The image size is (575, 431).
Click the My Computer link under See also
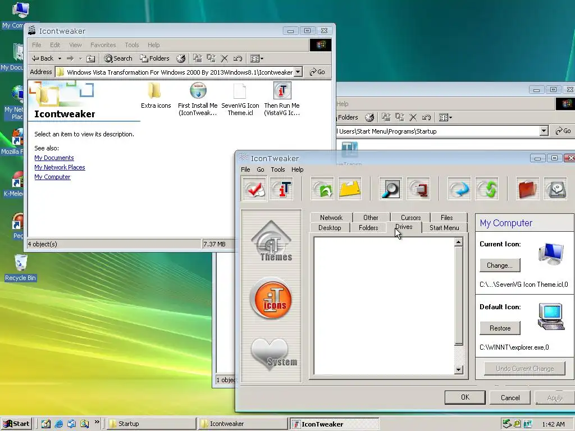[52, 177]
